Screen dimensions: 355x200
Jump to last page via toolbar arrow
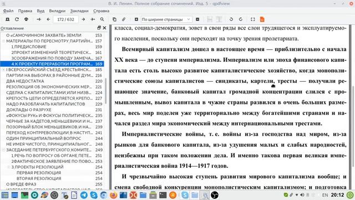(x=93, y=19)
